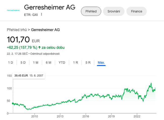Show the 1 M chart range
164x120 pixels.
(36, 63)
